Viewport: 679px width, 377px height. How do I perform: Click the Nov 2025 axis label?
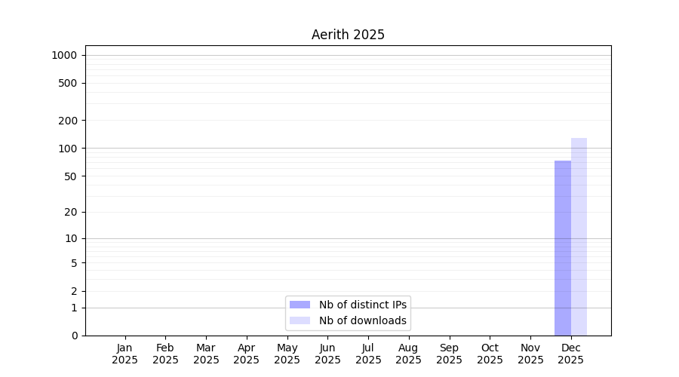(x=530, y=354)
